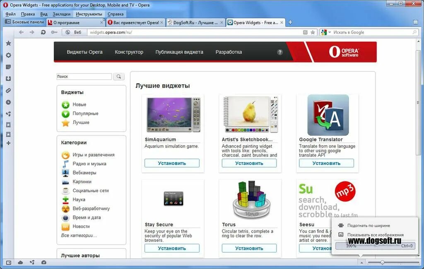Open Opera Link cloud icon in status bar

[21, 262]
